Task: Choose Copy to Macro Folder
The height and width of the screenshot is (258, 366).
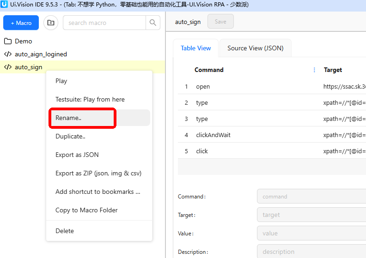Action: click(99, 210)
